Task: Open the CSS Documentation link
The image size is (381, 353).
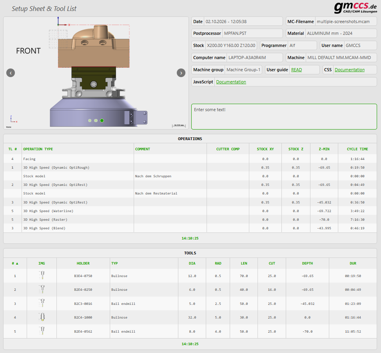Action: pos(350,70)
